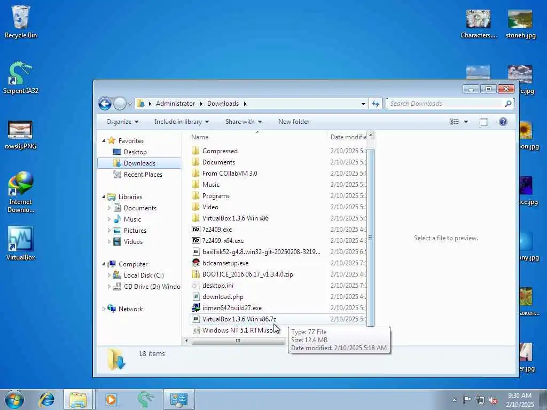This screenshot has height=410, width=547.
Task: Open the Share with menu
Action: (x=243, y=122)
